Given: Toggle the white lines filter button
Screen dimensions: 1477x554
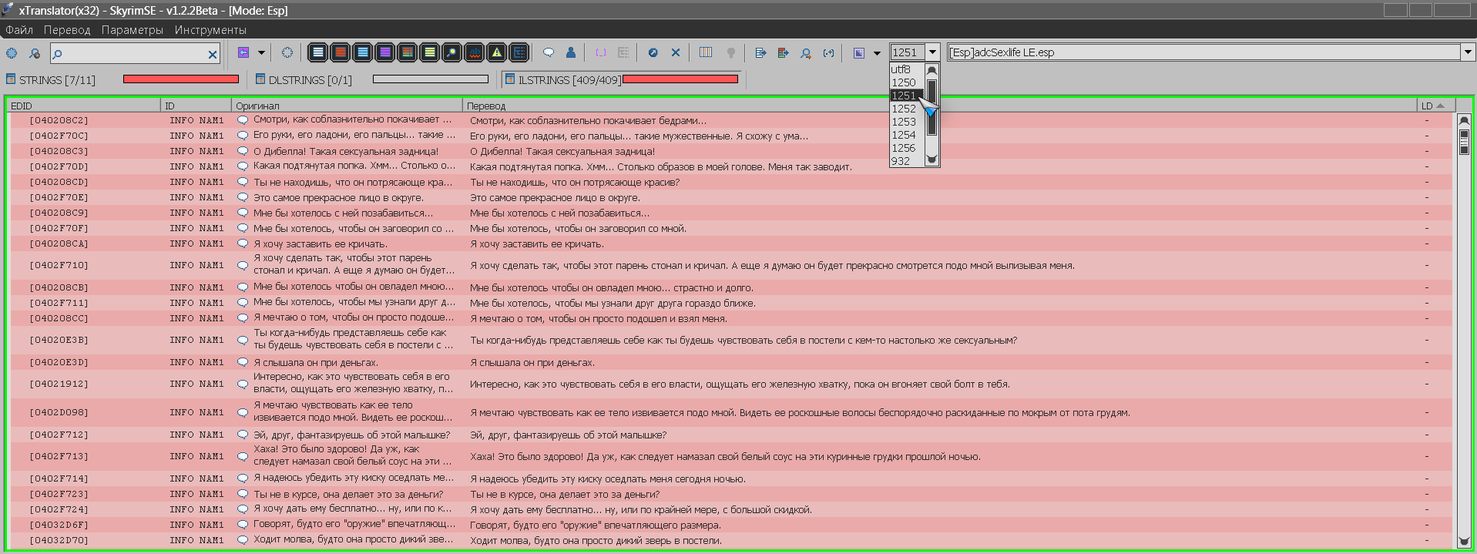Looking at the screenshot, I should (x=317, y=52).
